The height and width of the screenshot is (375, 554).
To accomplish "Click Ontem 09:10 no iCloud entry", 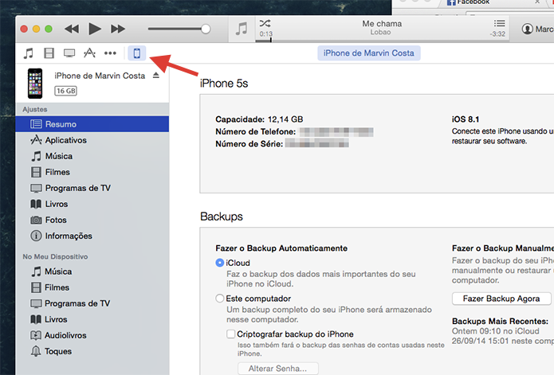I will pos(495,331).
